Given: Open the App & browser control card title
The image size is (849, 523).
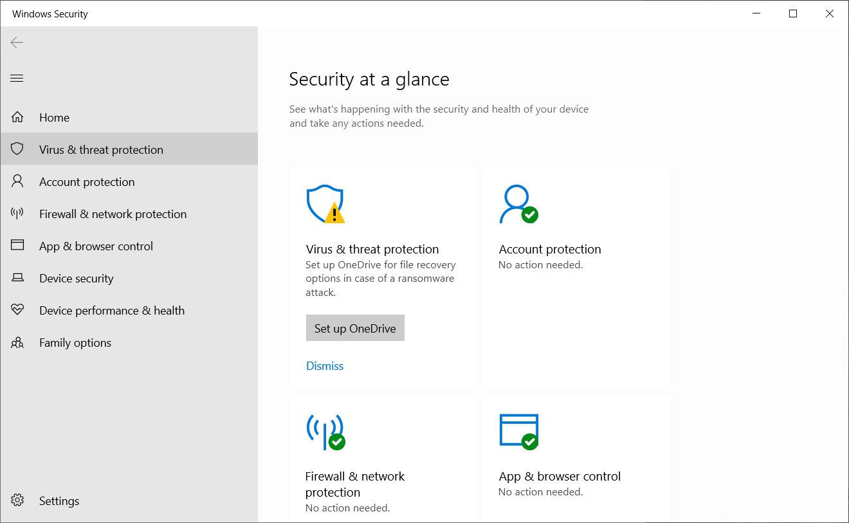Looking at the screenshot, I should tap(560, 476).
